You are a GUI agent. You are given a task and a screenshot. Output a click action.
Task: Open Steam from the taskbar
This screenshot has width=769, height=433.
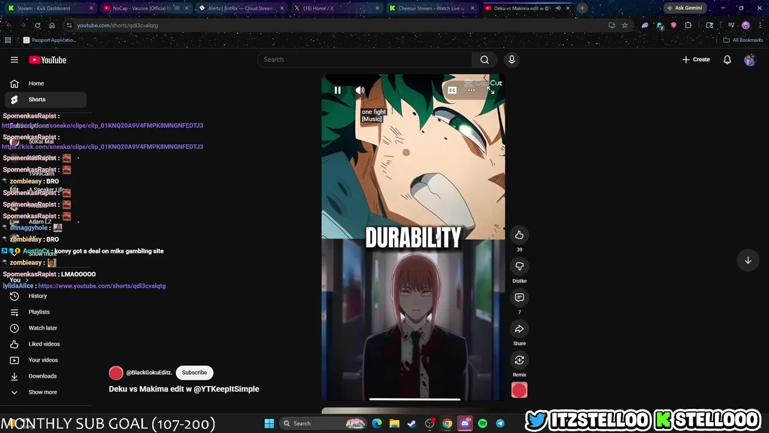pyautogui.click(x=412, y=423)
